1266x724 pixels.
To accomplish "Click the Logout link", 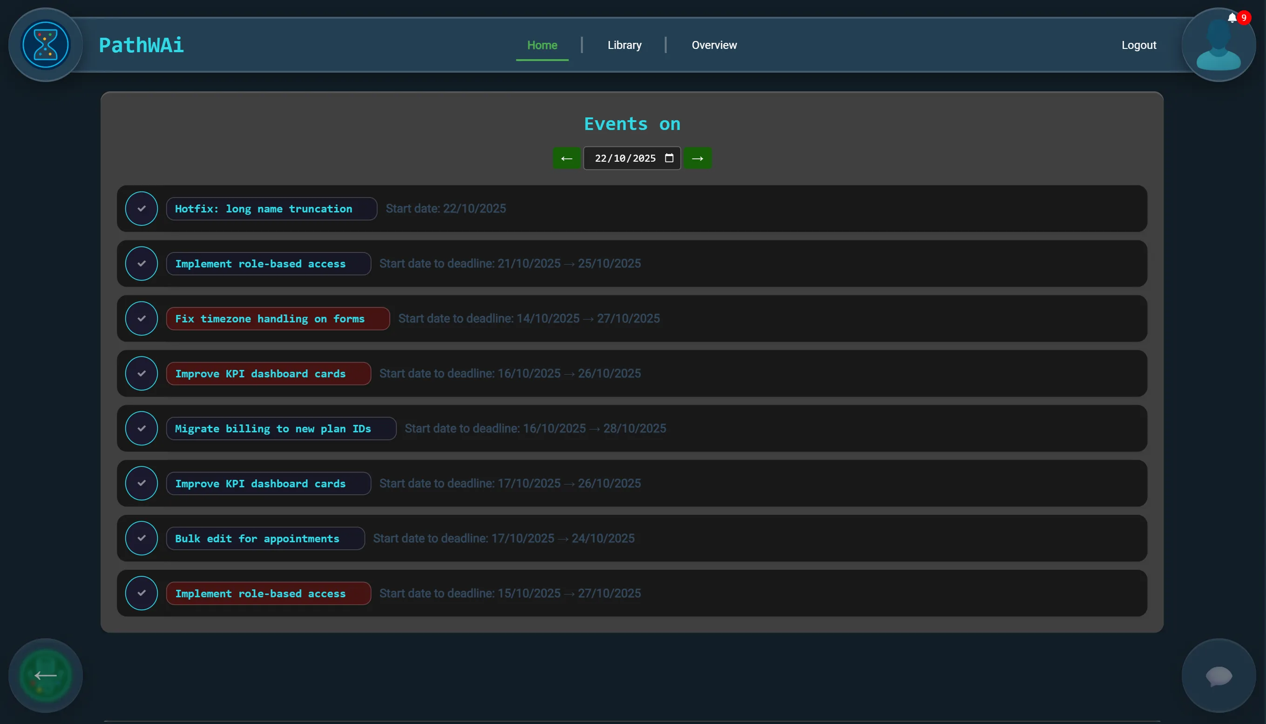I will click(1138, 45).
